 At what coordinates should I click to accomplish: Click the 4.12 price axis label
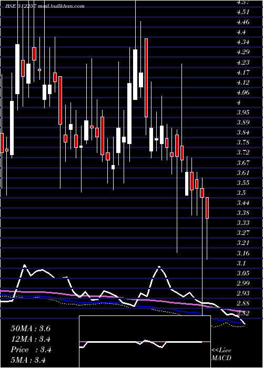(x=243, y=83)
